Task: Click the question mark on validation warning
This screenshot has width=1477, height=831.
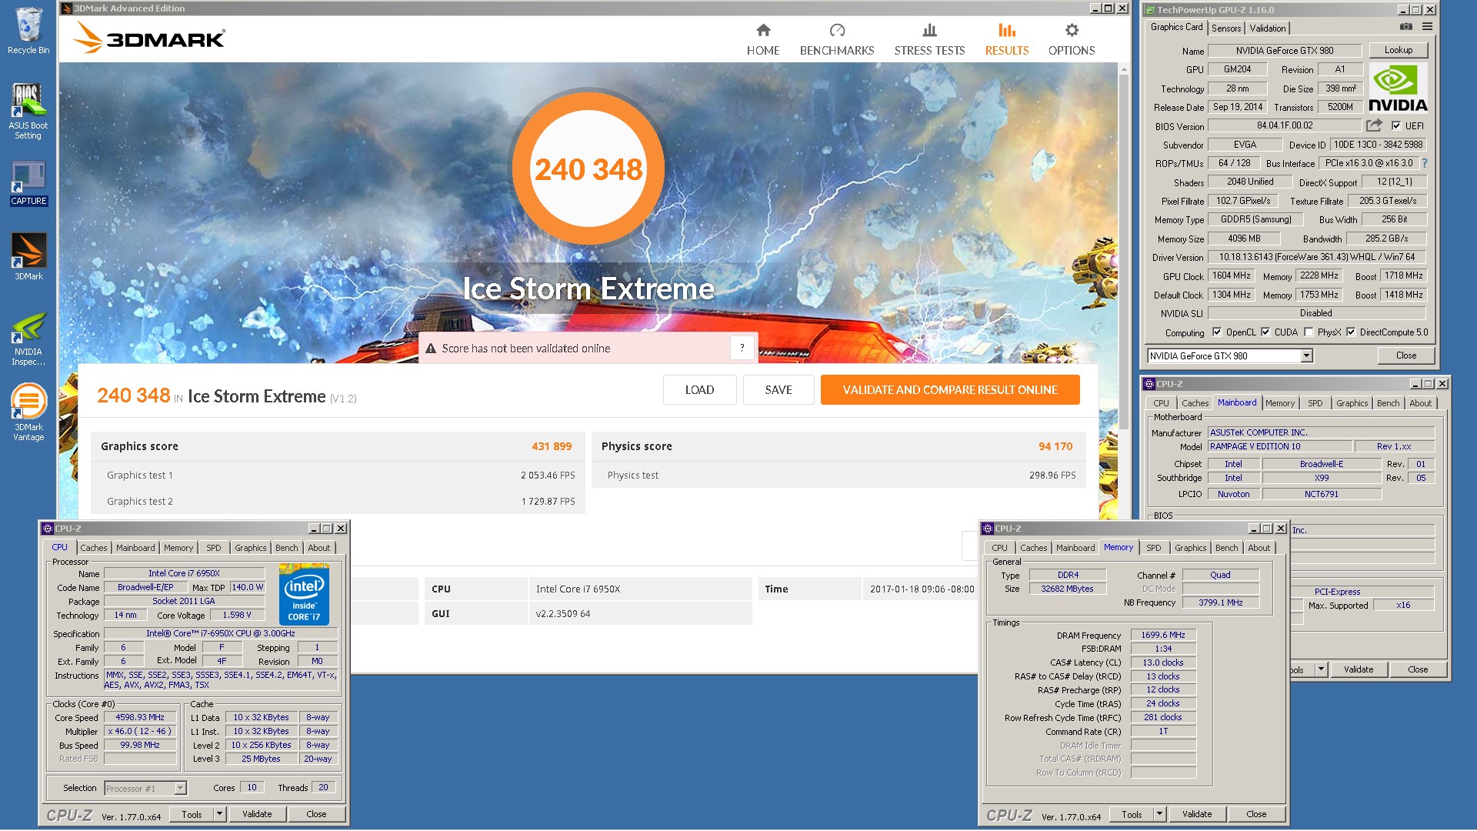Action: point(742,348)
